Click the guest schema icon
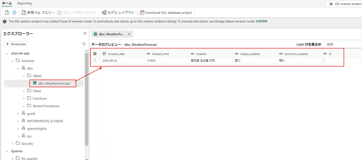Image resolution: width=362 pixels, height=160 pixels. [24, 113]
